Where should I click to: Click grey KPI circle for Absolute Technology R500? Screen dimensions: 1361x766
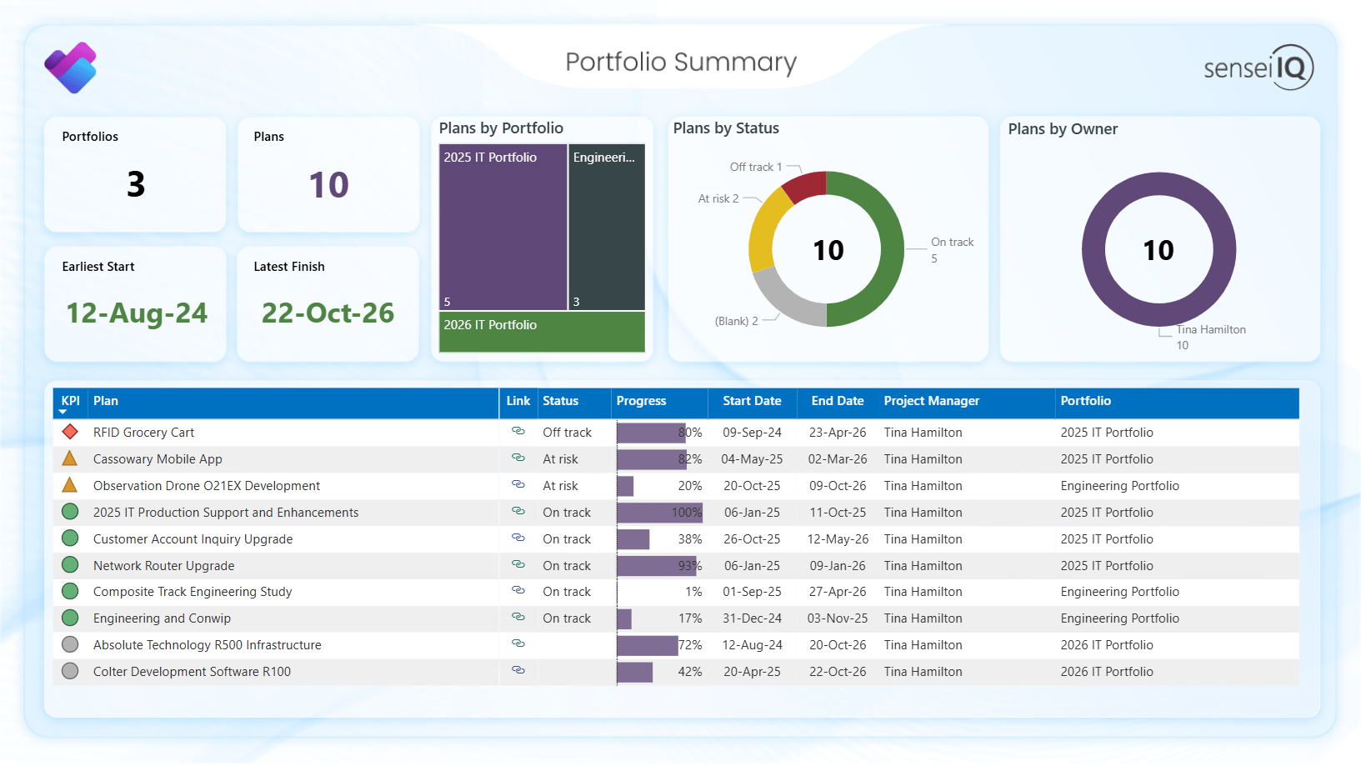click(x=70, y=644)
